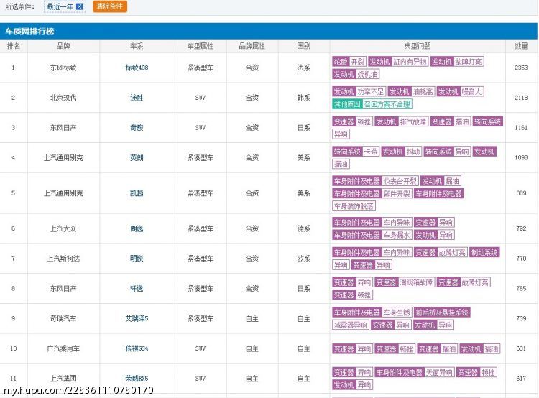Click the 品牌属性 column header

tap(252, 46)
